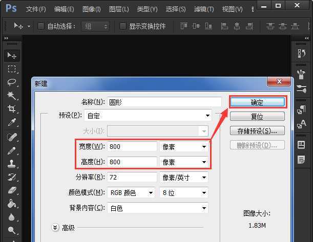Select the Magic Wand tool
313x242 pixels.
[11, 96]
